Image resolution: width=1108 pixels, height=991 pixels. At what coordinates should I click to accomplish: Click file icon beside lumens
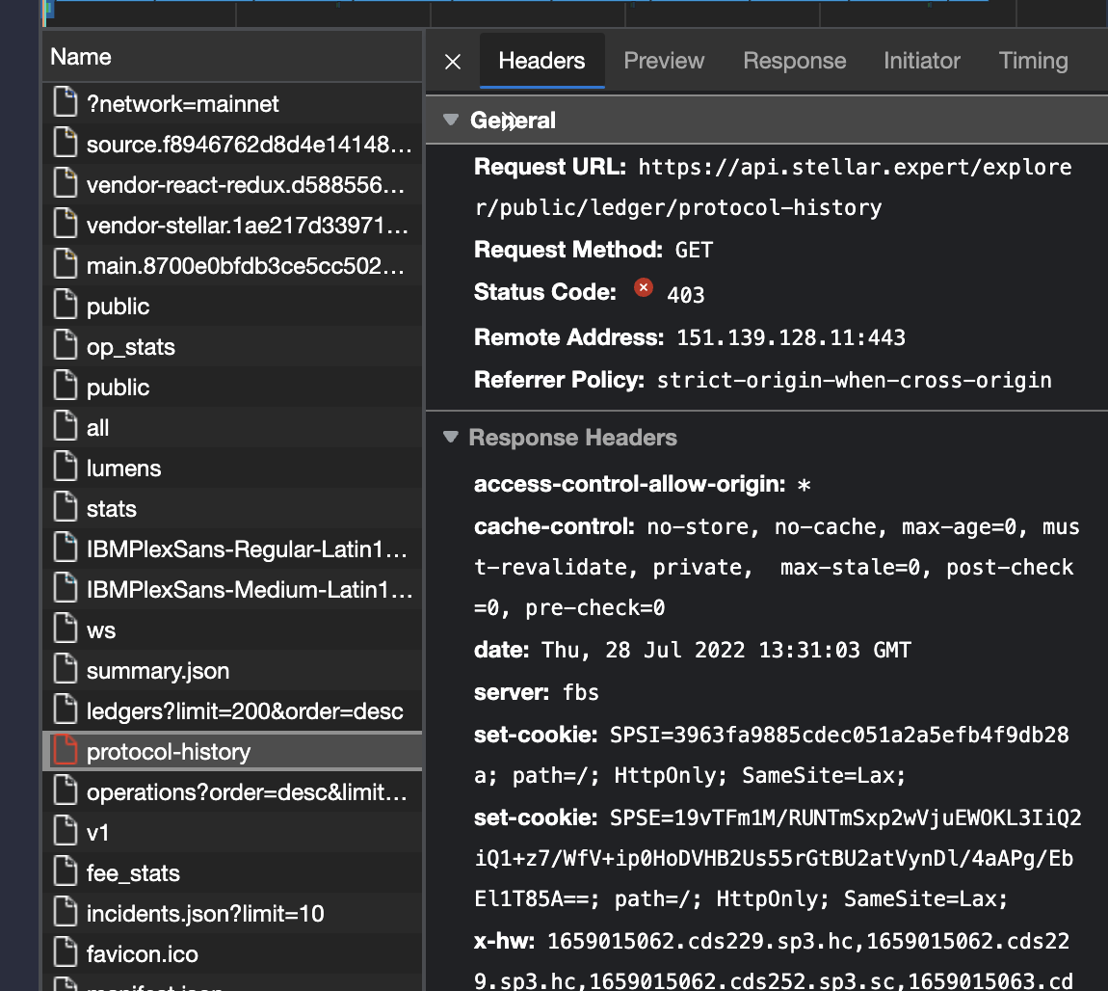click(65, 468)
